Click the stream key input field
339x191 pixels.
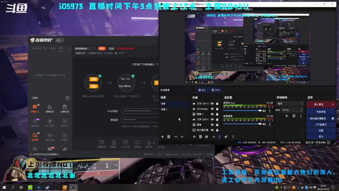[140, 120]
